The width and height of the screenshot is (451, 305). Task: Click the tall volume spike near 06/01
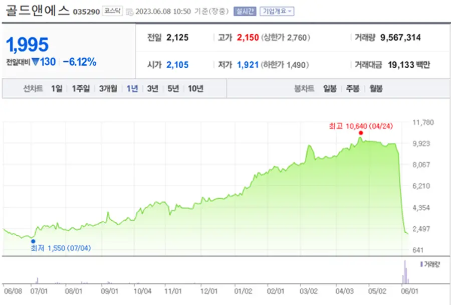click(x=404, y=272)
